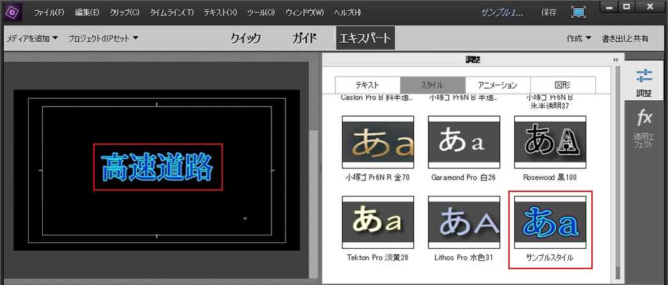Open the ツール(O) menu

click(262, 13)
